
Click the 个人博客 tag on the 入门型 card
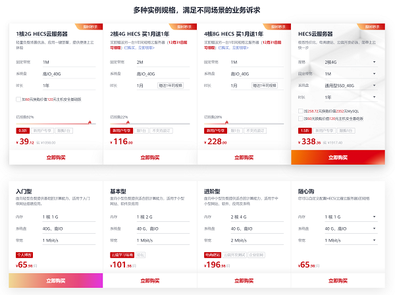pos(24,255)
